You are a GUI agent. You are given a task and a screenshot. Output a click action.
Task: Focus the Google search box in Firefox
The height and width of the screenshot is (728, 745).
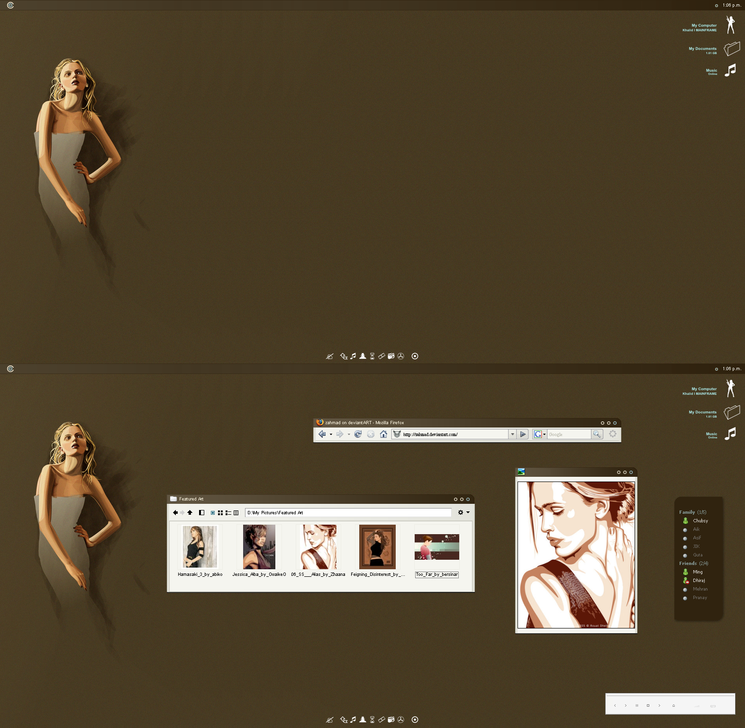pyautogui.click(x=569, y=434)
